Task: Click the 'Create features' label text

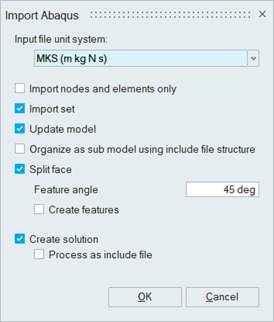Action: [84, 210]
